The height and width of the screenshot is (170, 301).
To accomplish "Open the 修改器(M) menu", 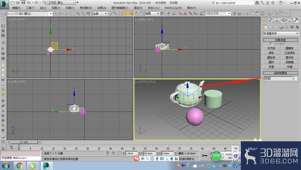I will coord(86,8).
